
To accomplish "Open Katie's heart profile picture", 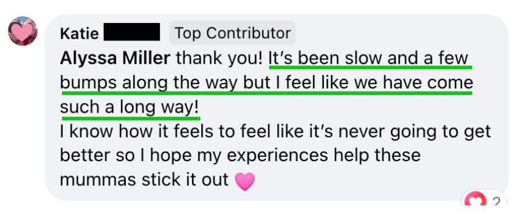I will pyautogui.click(x=22, y=31).
